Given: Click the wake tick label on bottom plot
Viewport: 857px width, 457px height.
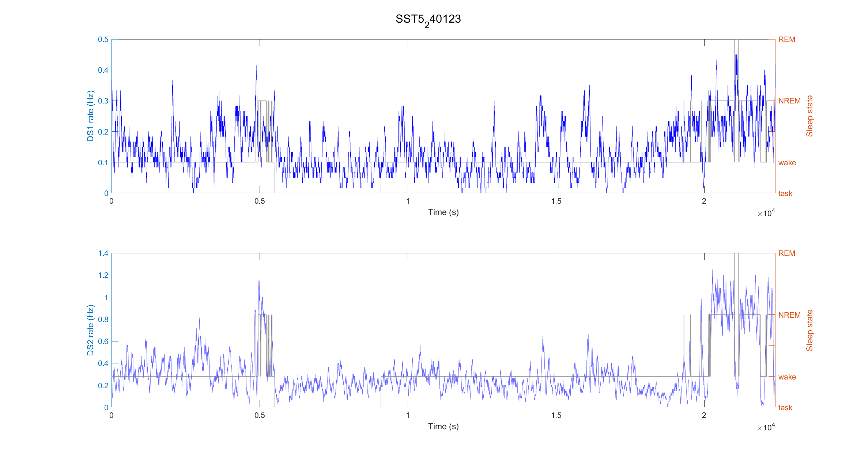Looking at the screenshot, I should click(x=787, y=377).
